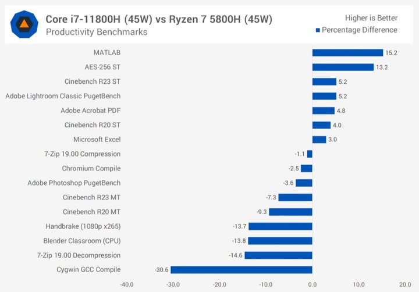Click the -30.0 axis tick label
Screen dimensions: 419x292
point(173,285)
